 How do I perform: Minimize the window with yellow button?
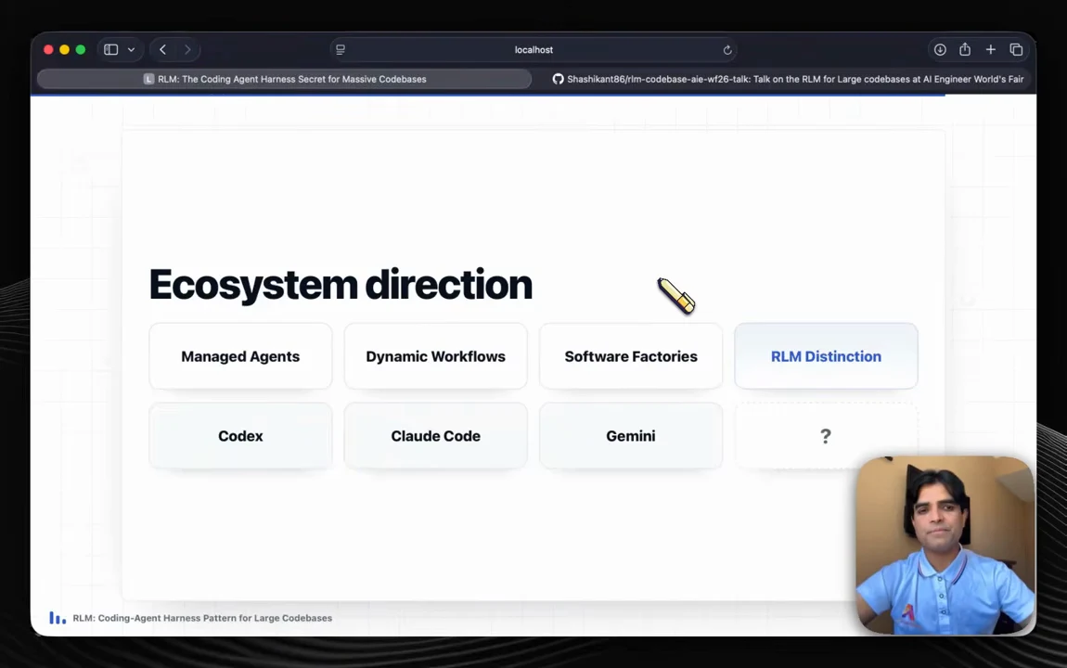coord(65,50)
